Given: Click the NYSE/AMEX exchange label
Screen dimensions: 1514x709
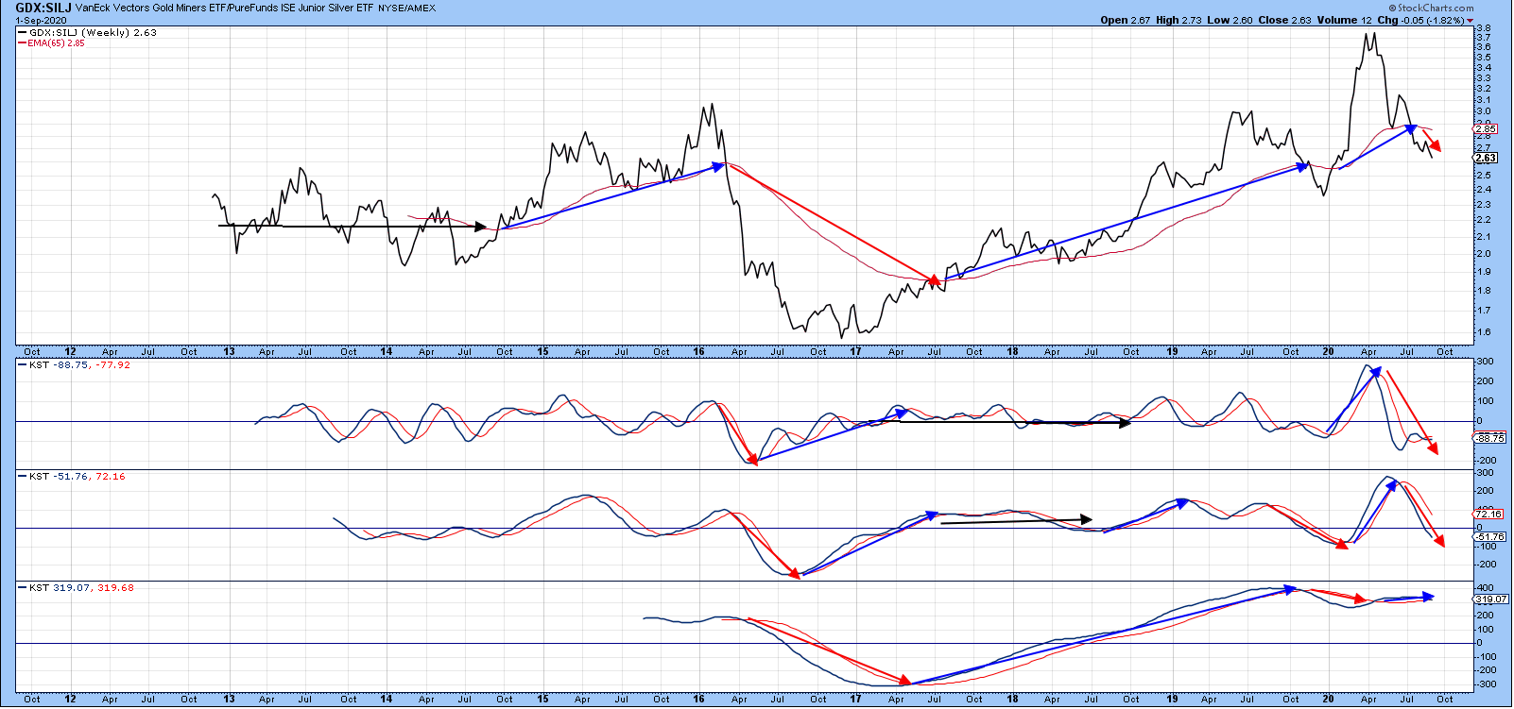Looking at the screenshot, I should point(407,8).
